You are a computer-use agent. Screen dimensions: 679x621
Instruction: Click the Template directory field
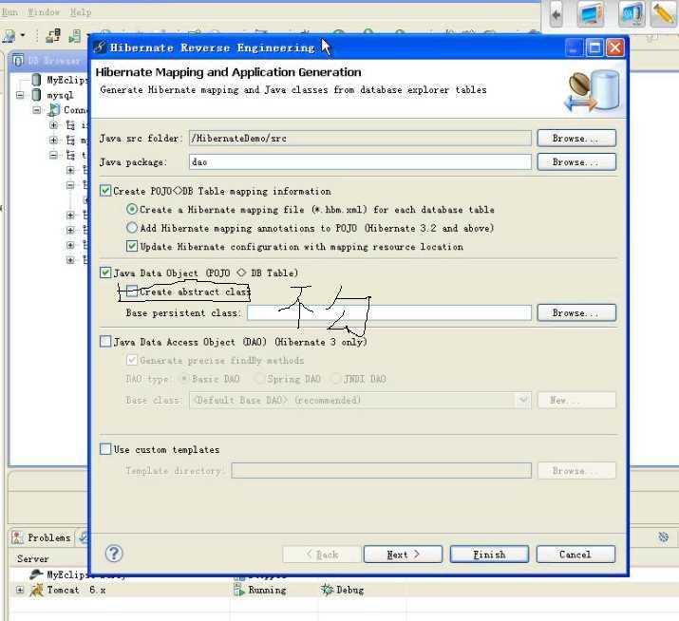coord(382,470)
